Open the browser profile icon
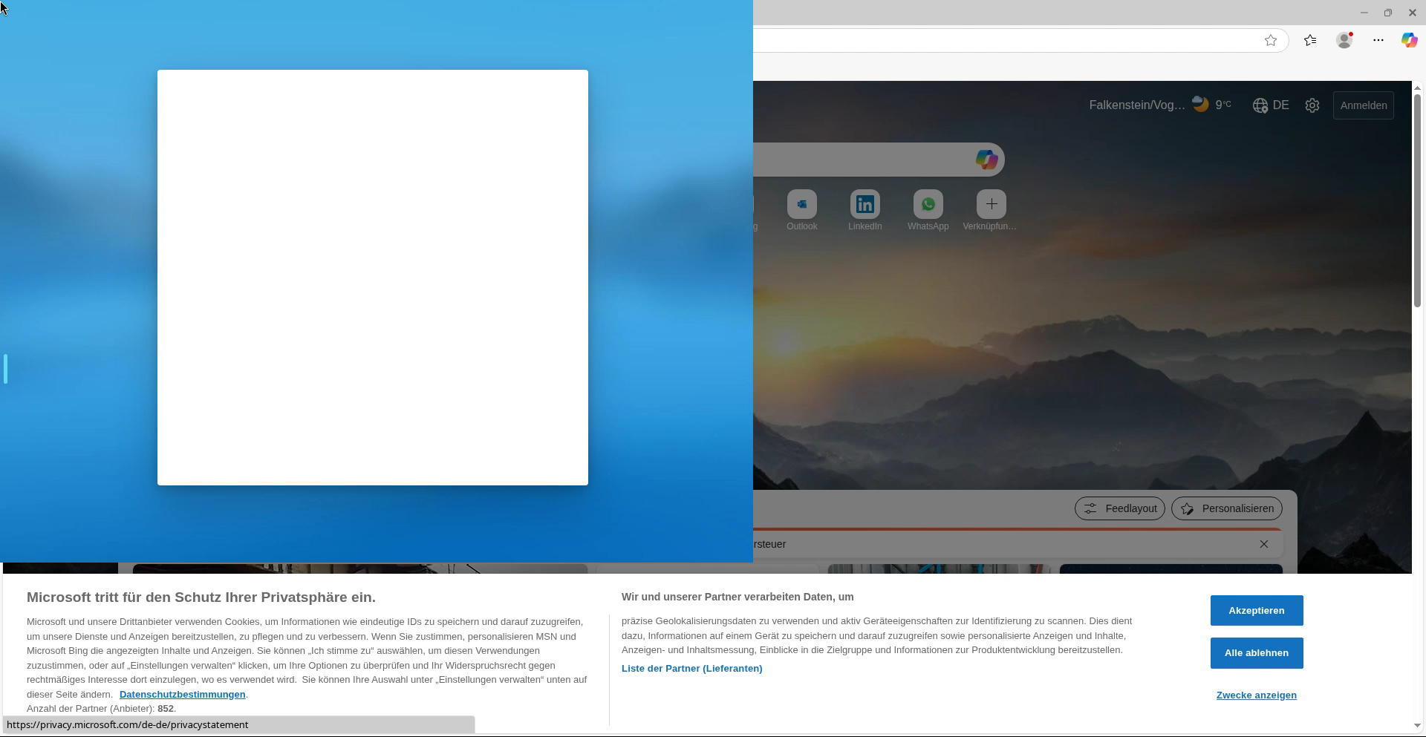Viewport: 1426px width, 737px height. click(1344, 41)
